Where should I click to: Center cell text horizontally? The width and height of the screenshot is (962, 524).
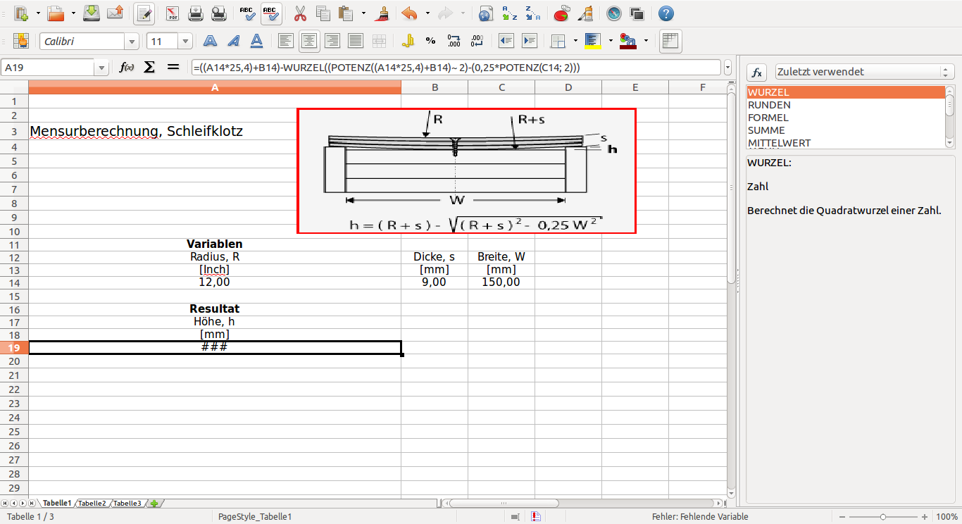click(x=308, y=41)
